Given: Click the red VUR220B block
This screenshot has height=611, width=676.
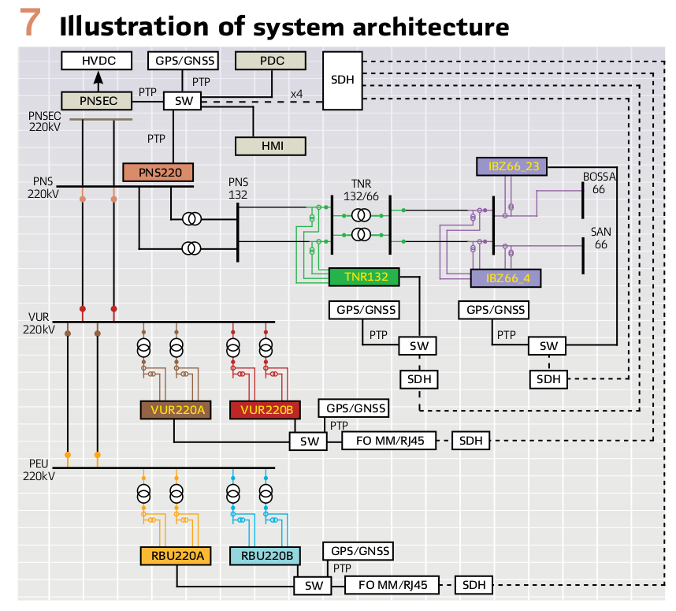Looking at the screenshot, I should (265, 409).
